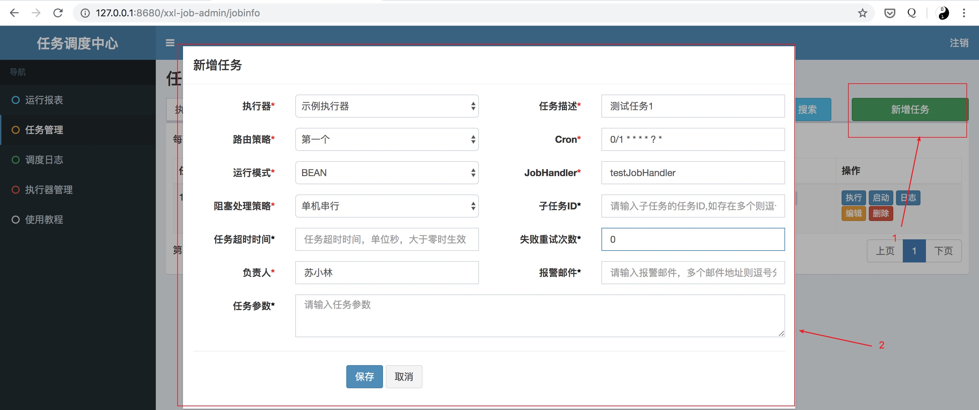Open 运行报表 in the sidebar
Screen dimensions: 979x410
[44, 100]
